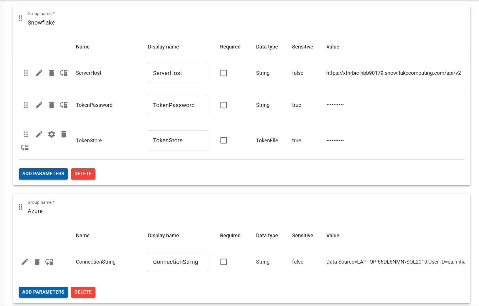
Task: Click the move-to-group icon for ServerHost
Action: coord(64,73)
